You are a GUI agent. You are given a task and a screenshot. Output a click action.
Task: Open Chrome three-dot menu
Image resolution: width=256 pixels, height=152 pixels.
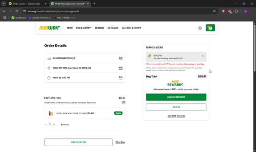pyautogui.click(x=252, y=11)
